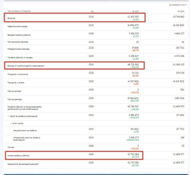Click the 2024 participation income 11 589 133

pyautogui.click(x=179, y=64)
